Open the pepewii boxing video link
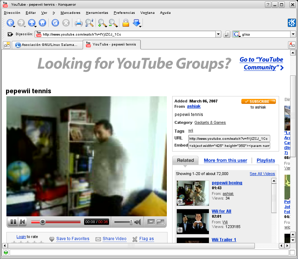 [227, 183]
